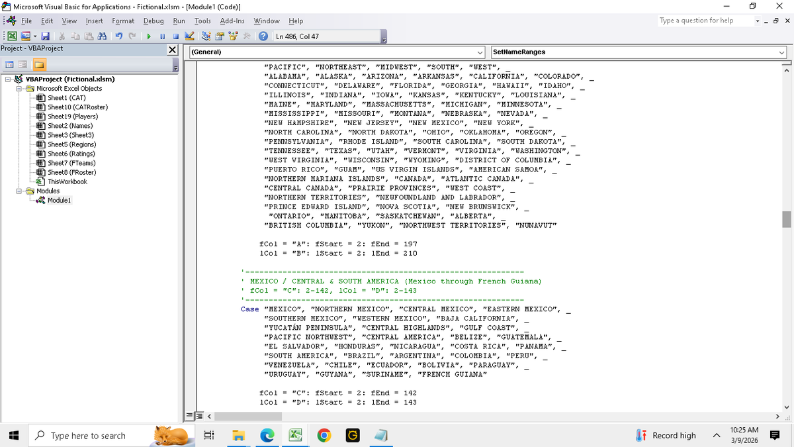Open the SetNameRanges procedure dropdown
This screenshot has width=794, height=447.
[x=781, y=52]
